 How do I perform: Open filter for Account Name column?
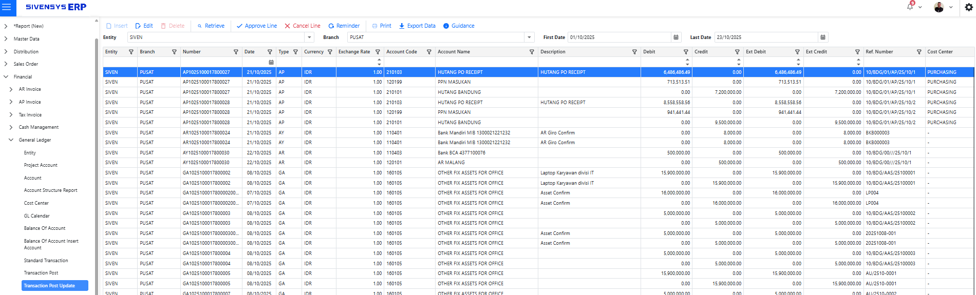pyautogui.click(x=532, y=52)
